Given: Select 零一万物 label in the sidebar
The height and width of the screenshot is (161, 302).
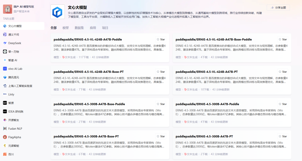Looking at the screenshot, I should tap(13, 52).
